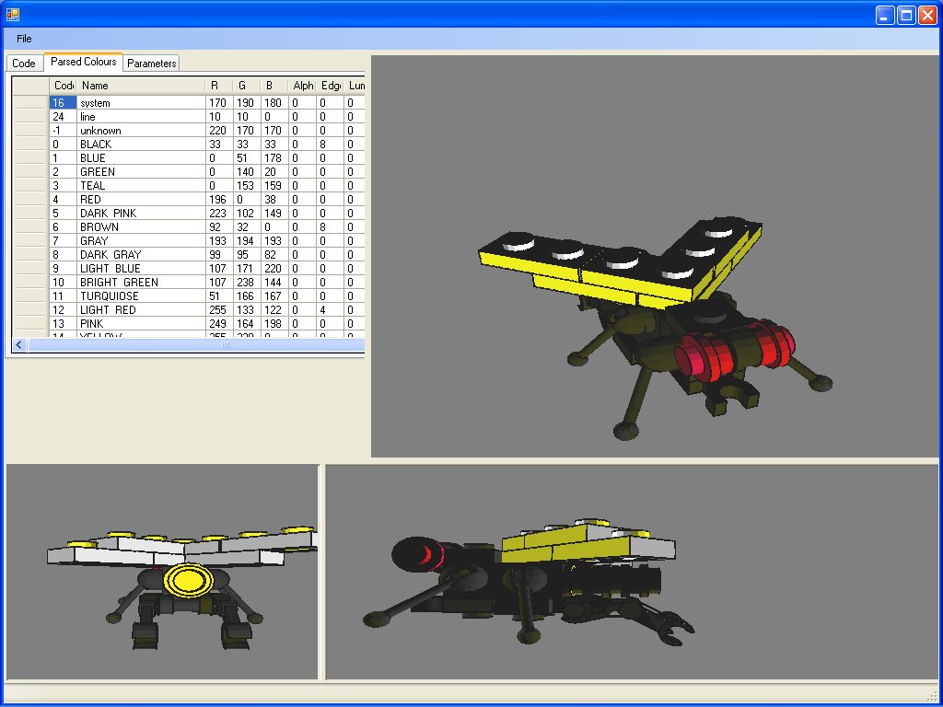Open the File menu
The image size is (943, 707).
pyautogui.click(x=24, y=39)
